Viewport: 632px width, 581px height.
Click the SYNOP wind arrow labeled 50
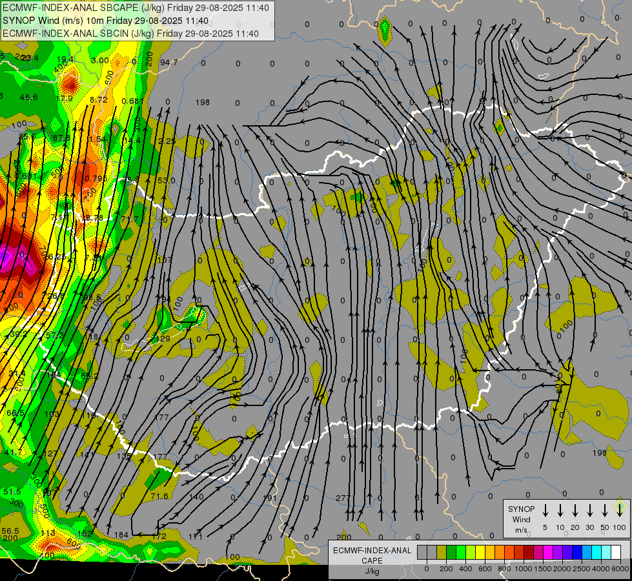tap(605, 511)
